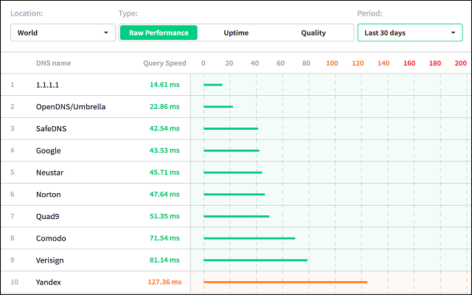This screenshot has height=295, width=472.
Task: Open the 1.1.1.1 DNS entry
Action: tap(49, 85)
